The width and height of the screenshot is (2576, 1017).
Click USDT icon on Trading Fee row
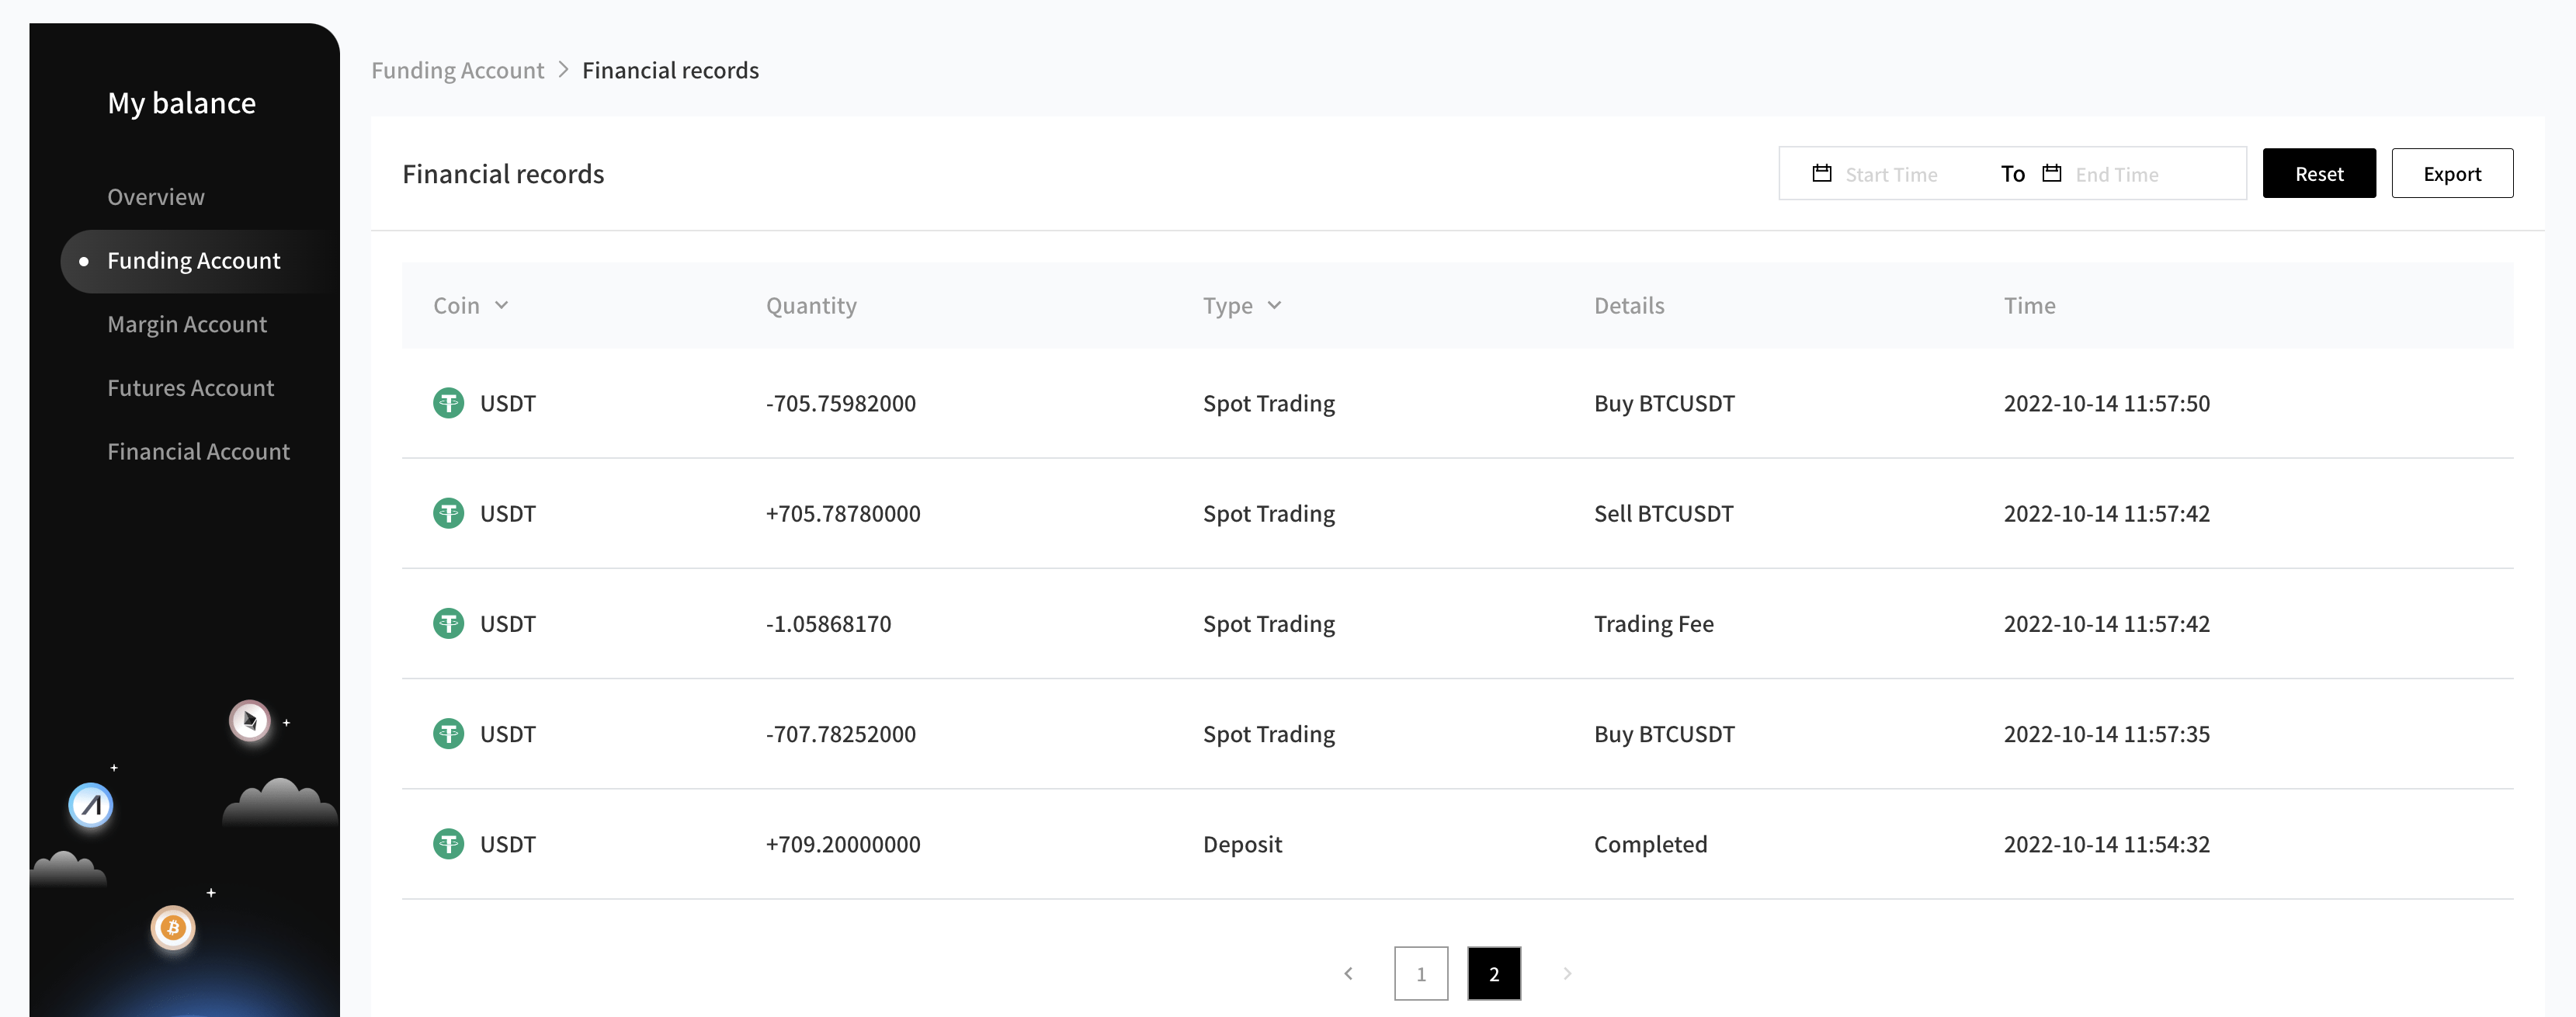click(x=448, y=624)
